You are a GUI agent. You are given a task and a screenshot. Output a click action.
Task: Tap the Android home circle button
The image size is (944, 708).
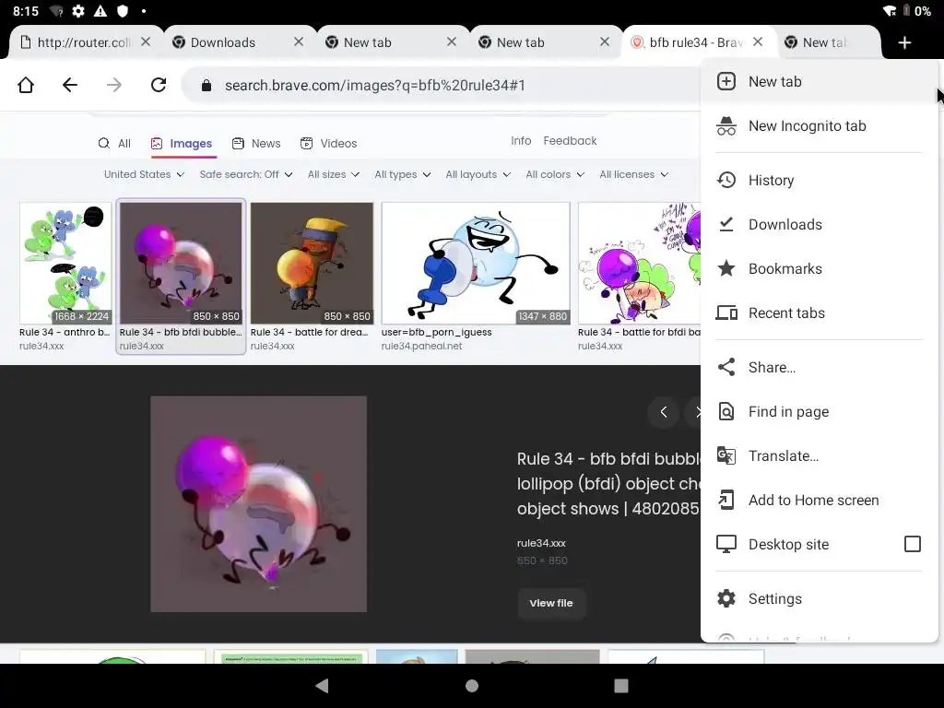pyautogui.click(x=472, y=686)
